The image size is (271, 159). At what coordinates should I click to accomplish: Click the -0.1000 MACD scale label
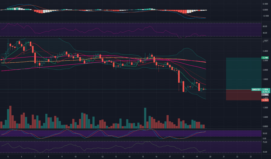tap(265, 16)
